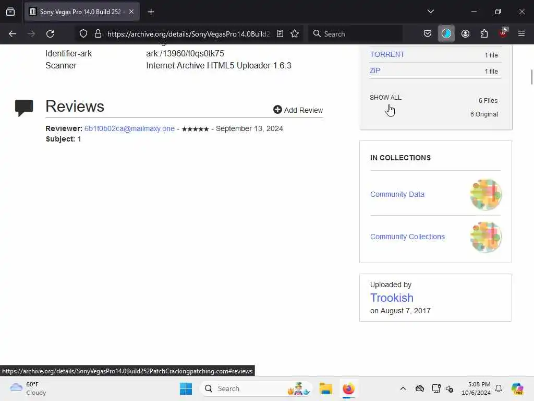Click the browser Search box
This screenshot has height=401, width=534.
pyautogui.click(x=355, y=34)
